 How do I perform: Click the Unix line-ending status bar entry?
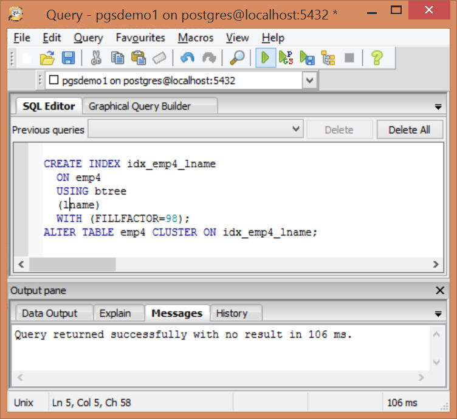pos(24,403)
